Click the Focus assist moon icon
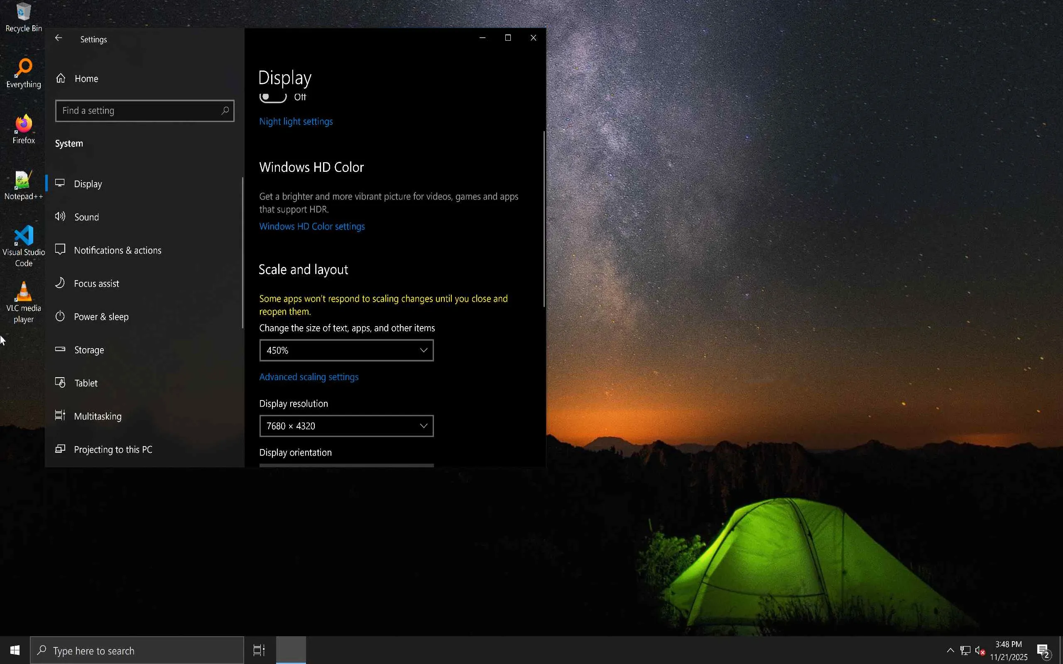 (x=60, y=283)
